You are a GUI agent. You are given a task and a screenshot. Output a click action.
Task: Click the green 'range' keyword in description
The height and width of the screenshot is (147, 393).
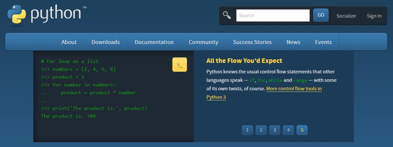300,80
